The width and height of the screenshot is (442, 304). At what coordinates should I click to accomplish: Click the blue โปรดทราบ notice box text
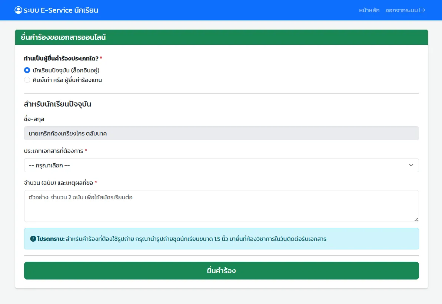click(x=196, y=239)
